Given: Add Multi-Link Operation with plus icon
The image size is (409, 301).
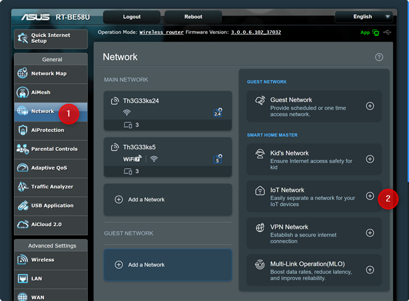Looking at the screenshot, I should pos(370,270).
